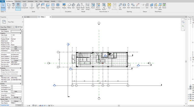Open the Annotate ribbon tab
The image size is (194, 107).
tap(30, 1)
